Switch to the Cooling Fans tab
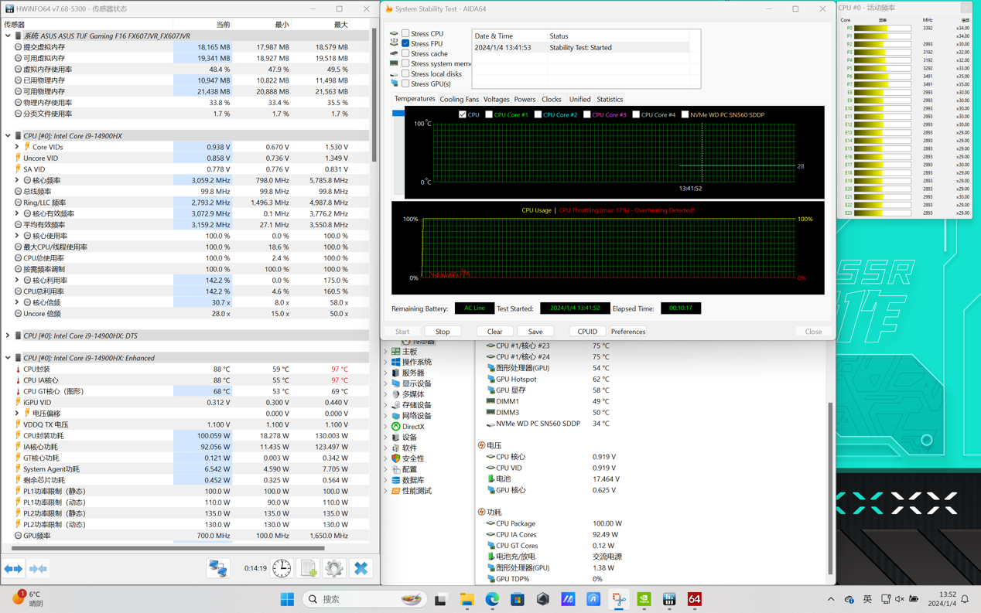 pos(459,99)
